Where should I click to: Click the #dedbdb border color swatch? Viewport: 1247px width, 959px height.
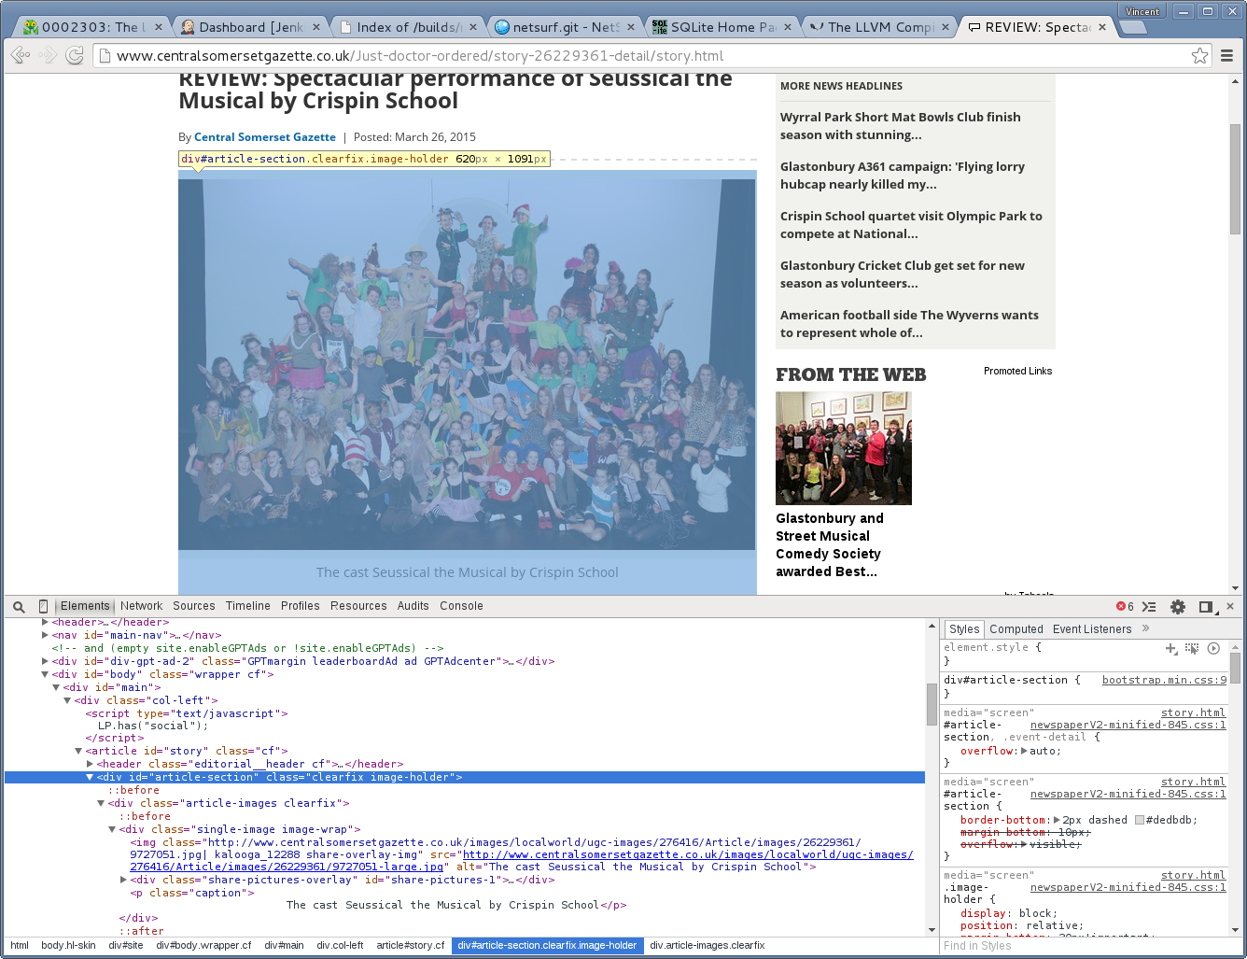coord(1139,820)
